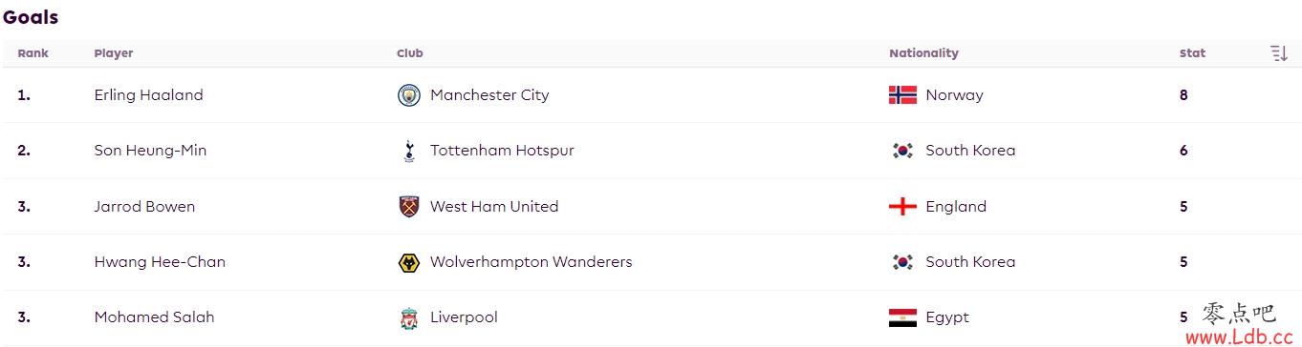This screenshot has height=347, width=1302.
Task: Click the England flag icon
Action: point(902,207)
